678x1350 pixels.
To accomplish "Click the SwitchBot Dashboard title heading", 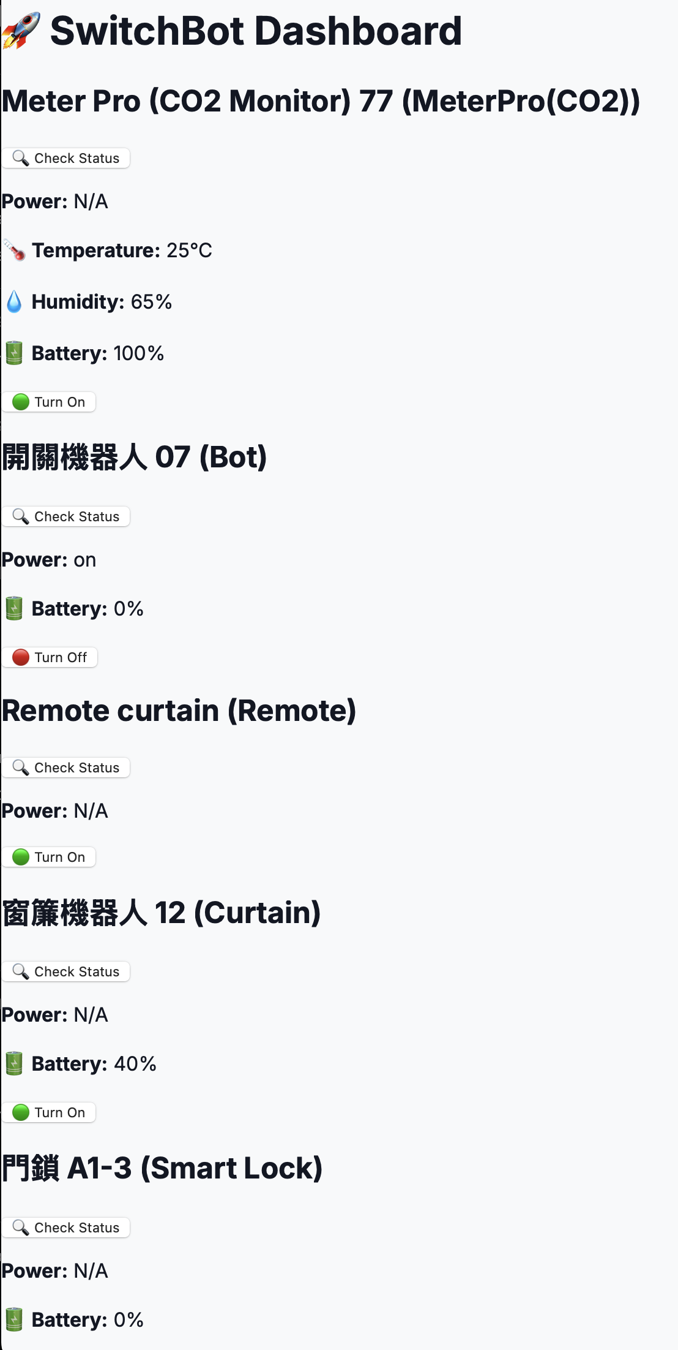I will [256, 31].
